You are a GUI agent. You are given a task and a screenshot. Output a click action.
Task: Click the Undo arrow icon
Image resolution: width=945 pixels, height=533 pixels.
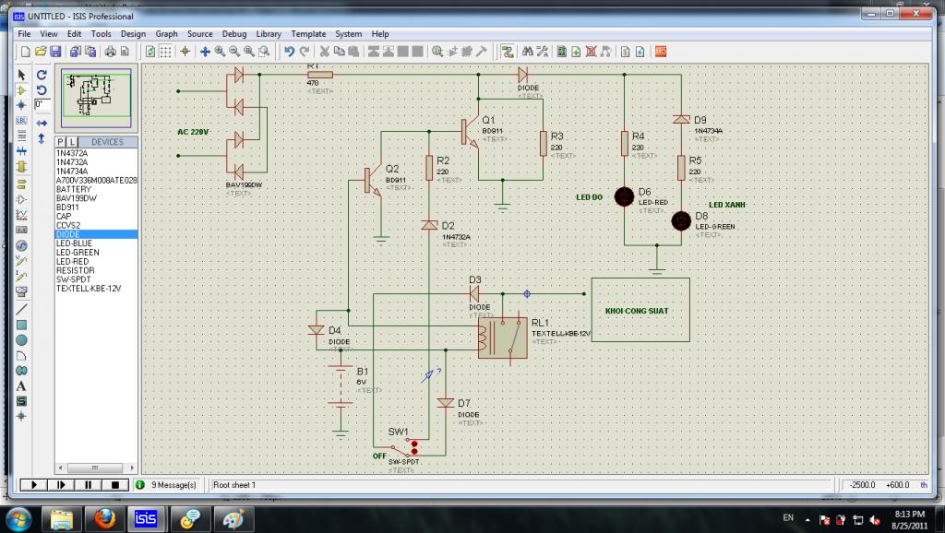pos(290,52)
